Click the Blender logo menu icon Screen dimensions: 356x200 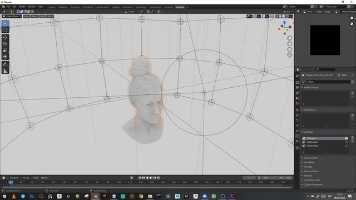pos(3,7)
